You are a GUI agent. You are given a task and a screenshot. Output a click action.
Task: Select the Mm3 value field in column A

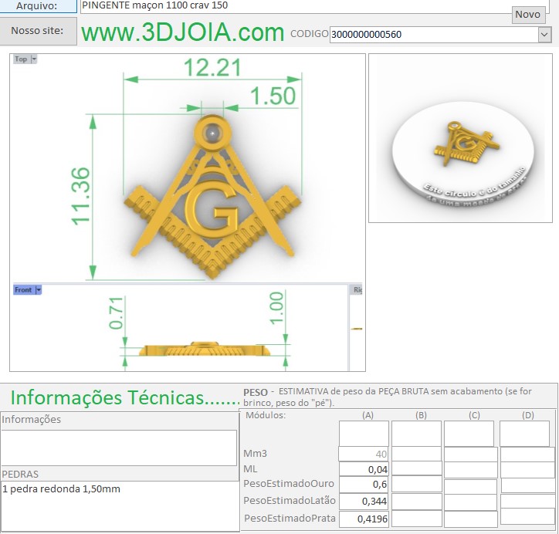(364, 454)
